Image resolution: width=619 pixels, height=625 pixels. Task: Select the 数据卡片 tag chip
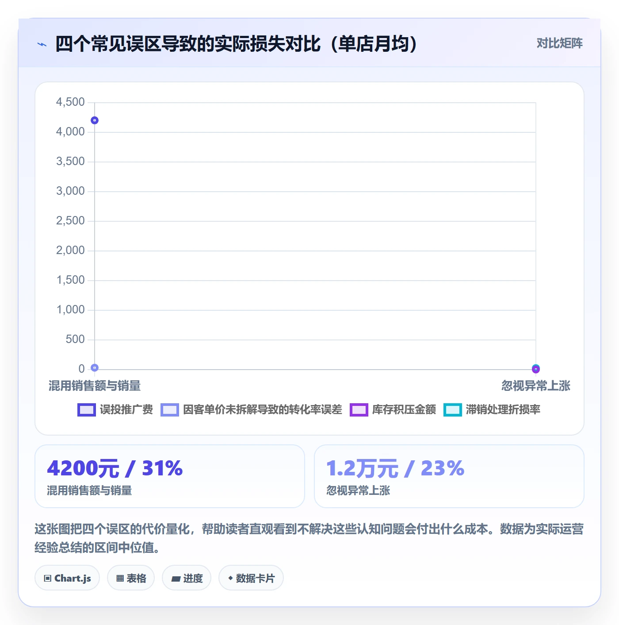click(x=251, y=578)
